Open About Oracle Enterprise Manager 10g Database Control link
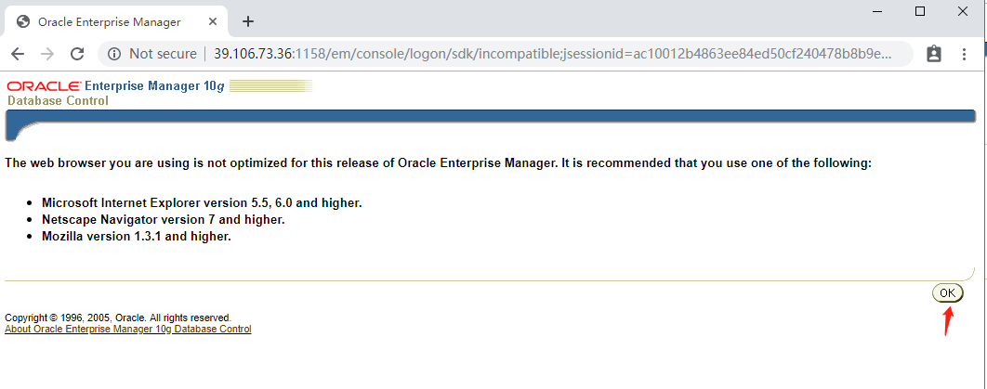 coord(127,329)
